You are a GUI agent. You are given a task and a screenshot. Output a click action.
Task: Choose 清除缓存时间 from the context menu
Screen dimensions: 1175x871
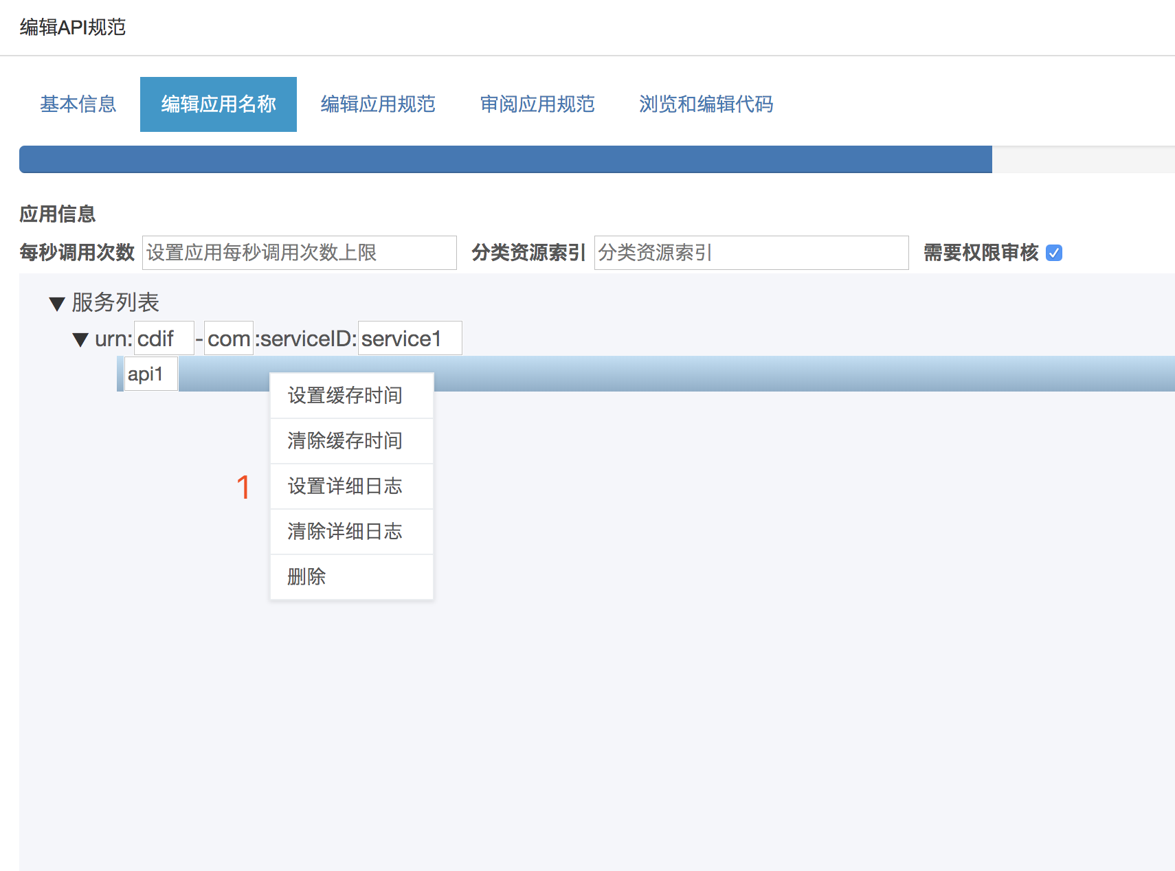coord(352,441)
